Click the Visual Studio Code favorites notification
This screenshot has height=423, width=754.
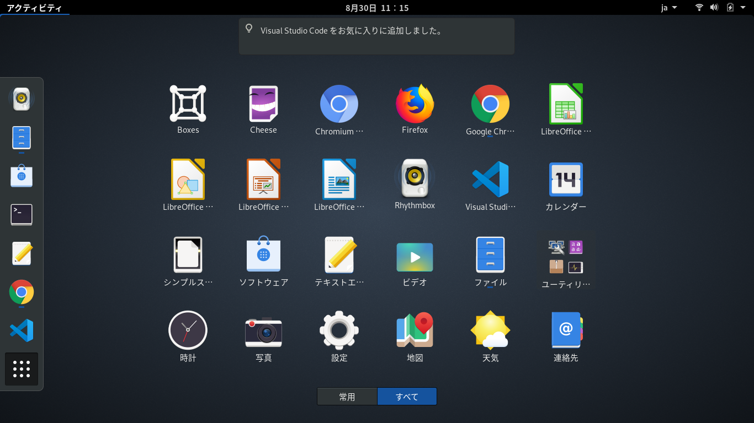coord(376,36)
